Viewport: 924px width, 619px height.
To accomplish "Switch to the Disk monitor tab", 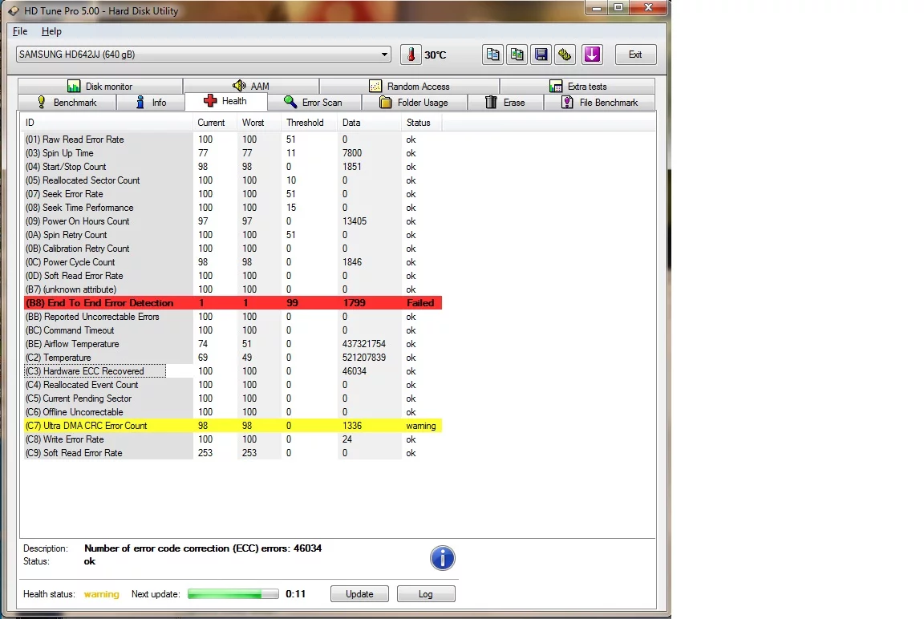I will click(x=100, y=86).
